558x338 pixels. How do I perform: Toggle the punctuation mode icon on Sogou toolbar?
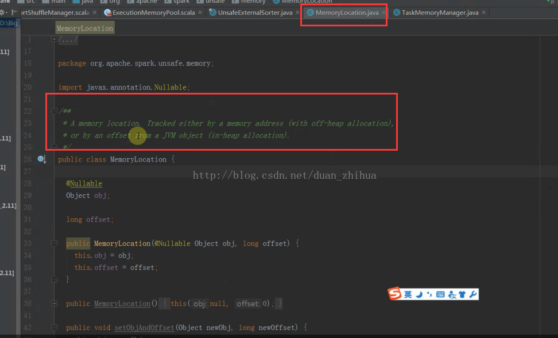pyautogui.click(x=429, y=294)
